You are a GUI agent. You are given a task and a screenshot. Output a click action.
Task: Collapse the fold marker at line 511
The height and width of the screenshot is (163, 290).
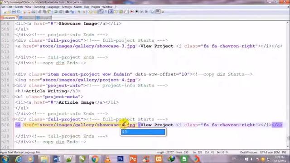[14, 40]
